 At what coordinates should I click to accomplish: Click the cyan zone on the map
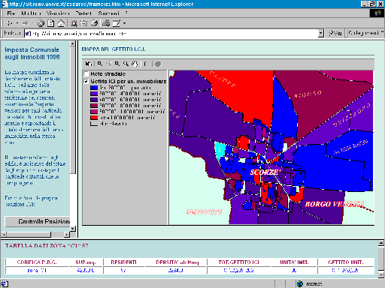pos(220,150)
